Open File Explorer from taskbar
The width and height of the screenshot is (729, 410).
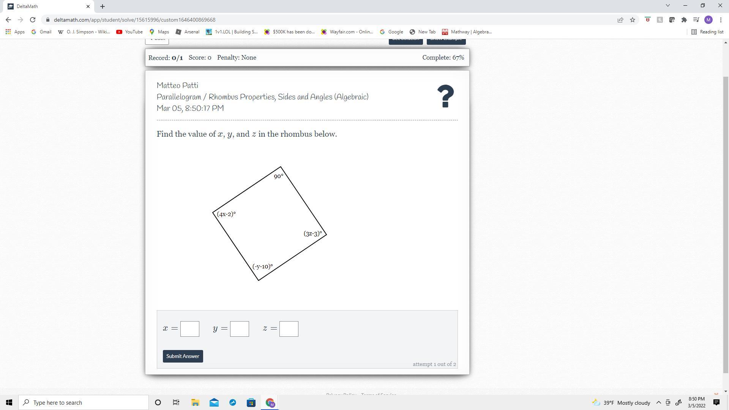[195, 402]
